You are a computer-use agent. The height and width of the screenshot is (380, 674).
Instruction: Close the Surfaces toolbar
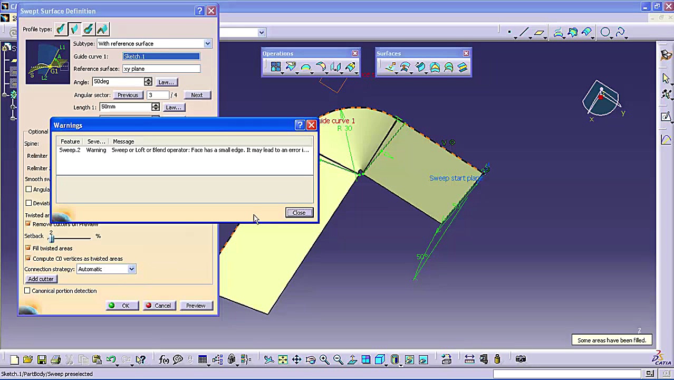tap(466, 53)
